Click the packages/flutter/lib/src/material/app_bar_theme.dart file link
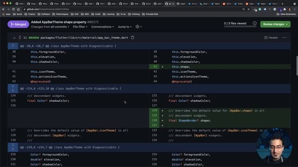 (84, 38)
